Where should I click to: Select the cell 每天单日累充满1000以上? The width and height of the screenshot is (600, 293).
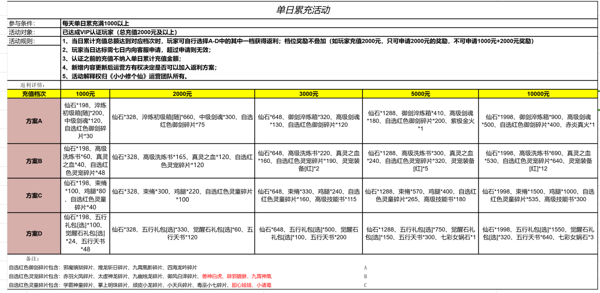click(95, 23)
